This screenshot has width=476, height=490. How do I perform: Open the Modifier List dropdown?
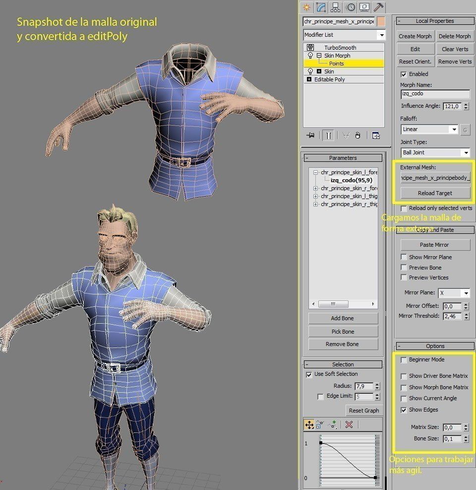click(344, 35)
